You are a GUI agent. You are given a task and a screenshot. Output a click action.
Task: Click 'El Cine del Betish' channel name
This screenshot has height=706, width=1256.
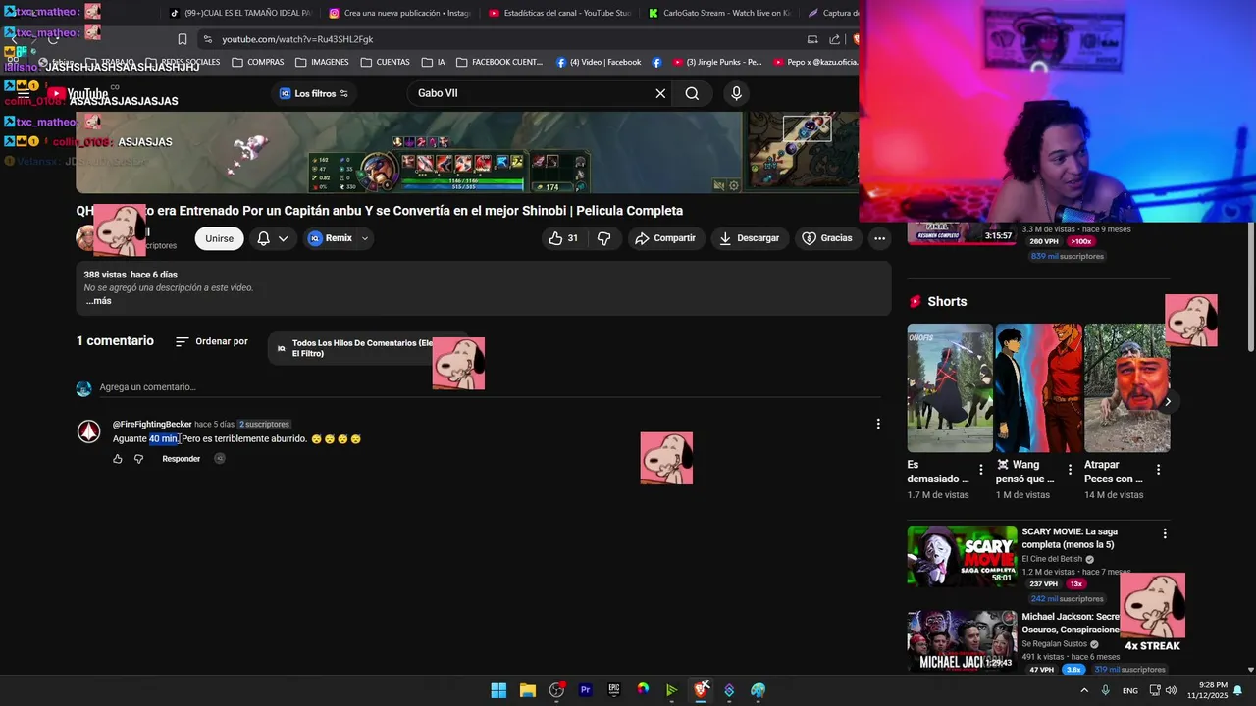tap(1052, 559)
